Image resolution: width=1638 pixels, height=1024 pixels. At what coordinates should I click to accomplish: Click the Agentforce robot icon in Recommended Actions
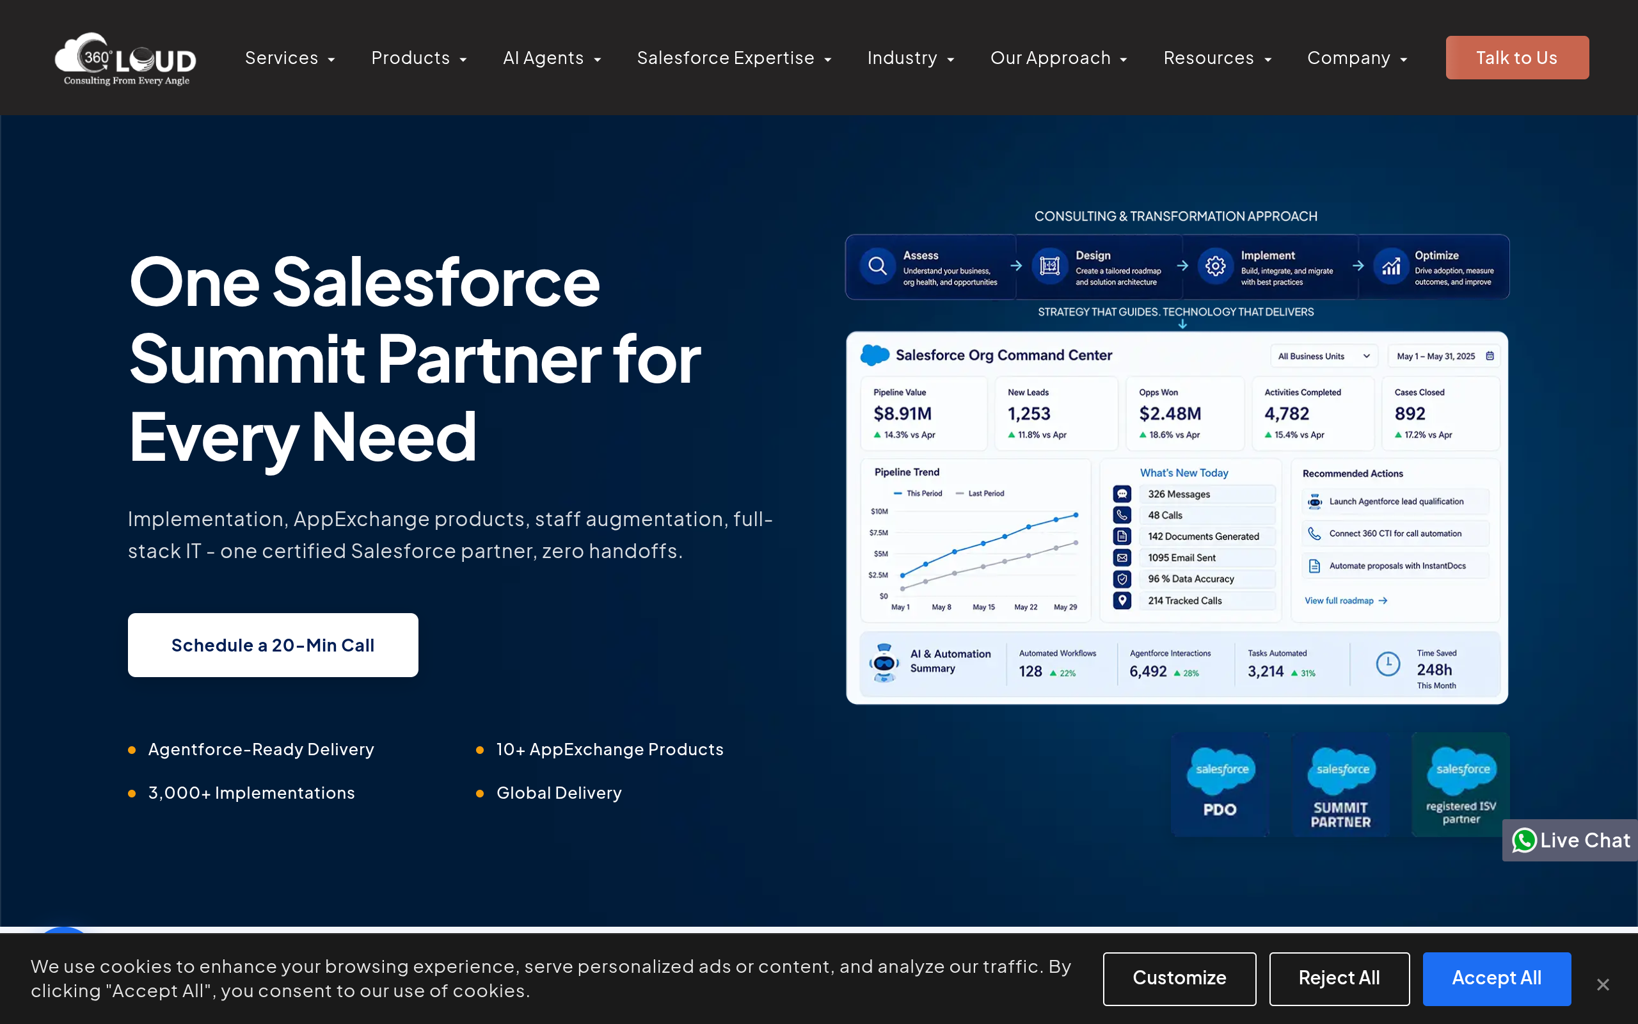point(1314,501)
